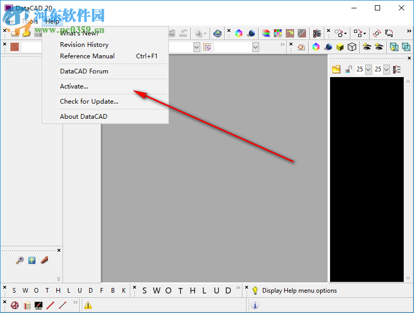
Task: Open the color palette grid icon
Action: pos(278,33)
